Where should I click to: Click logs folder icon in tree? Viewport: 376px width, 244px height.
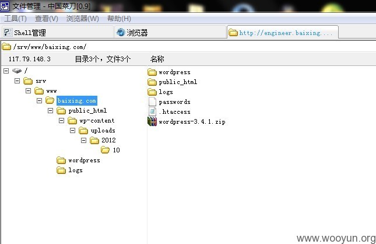[61, 170]
